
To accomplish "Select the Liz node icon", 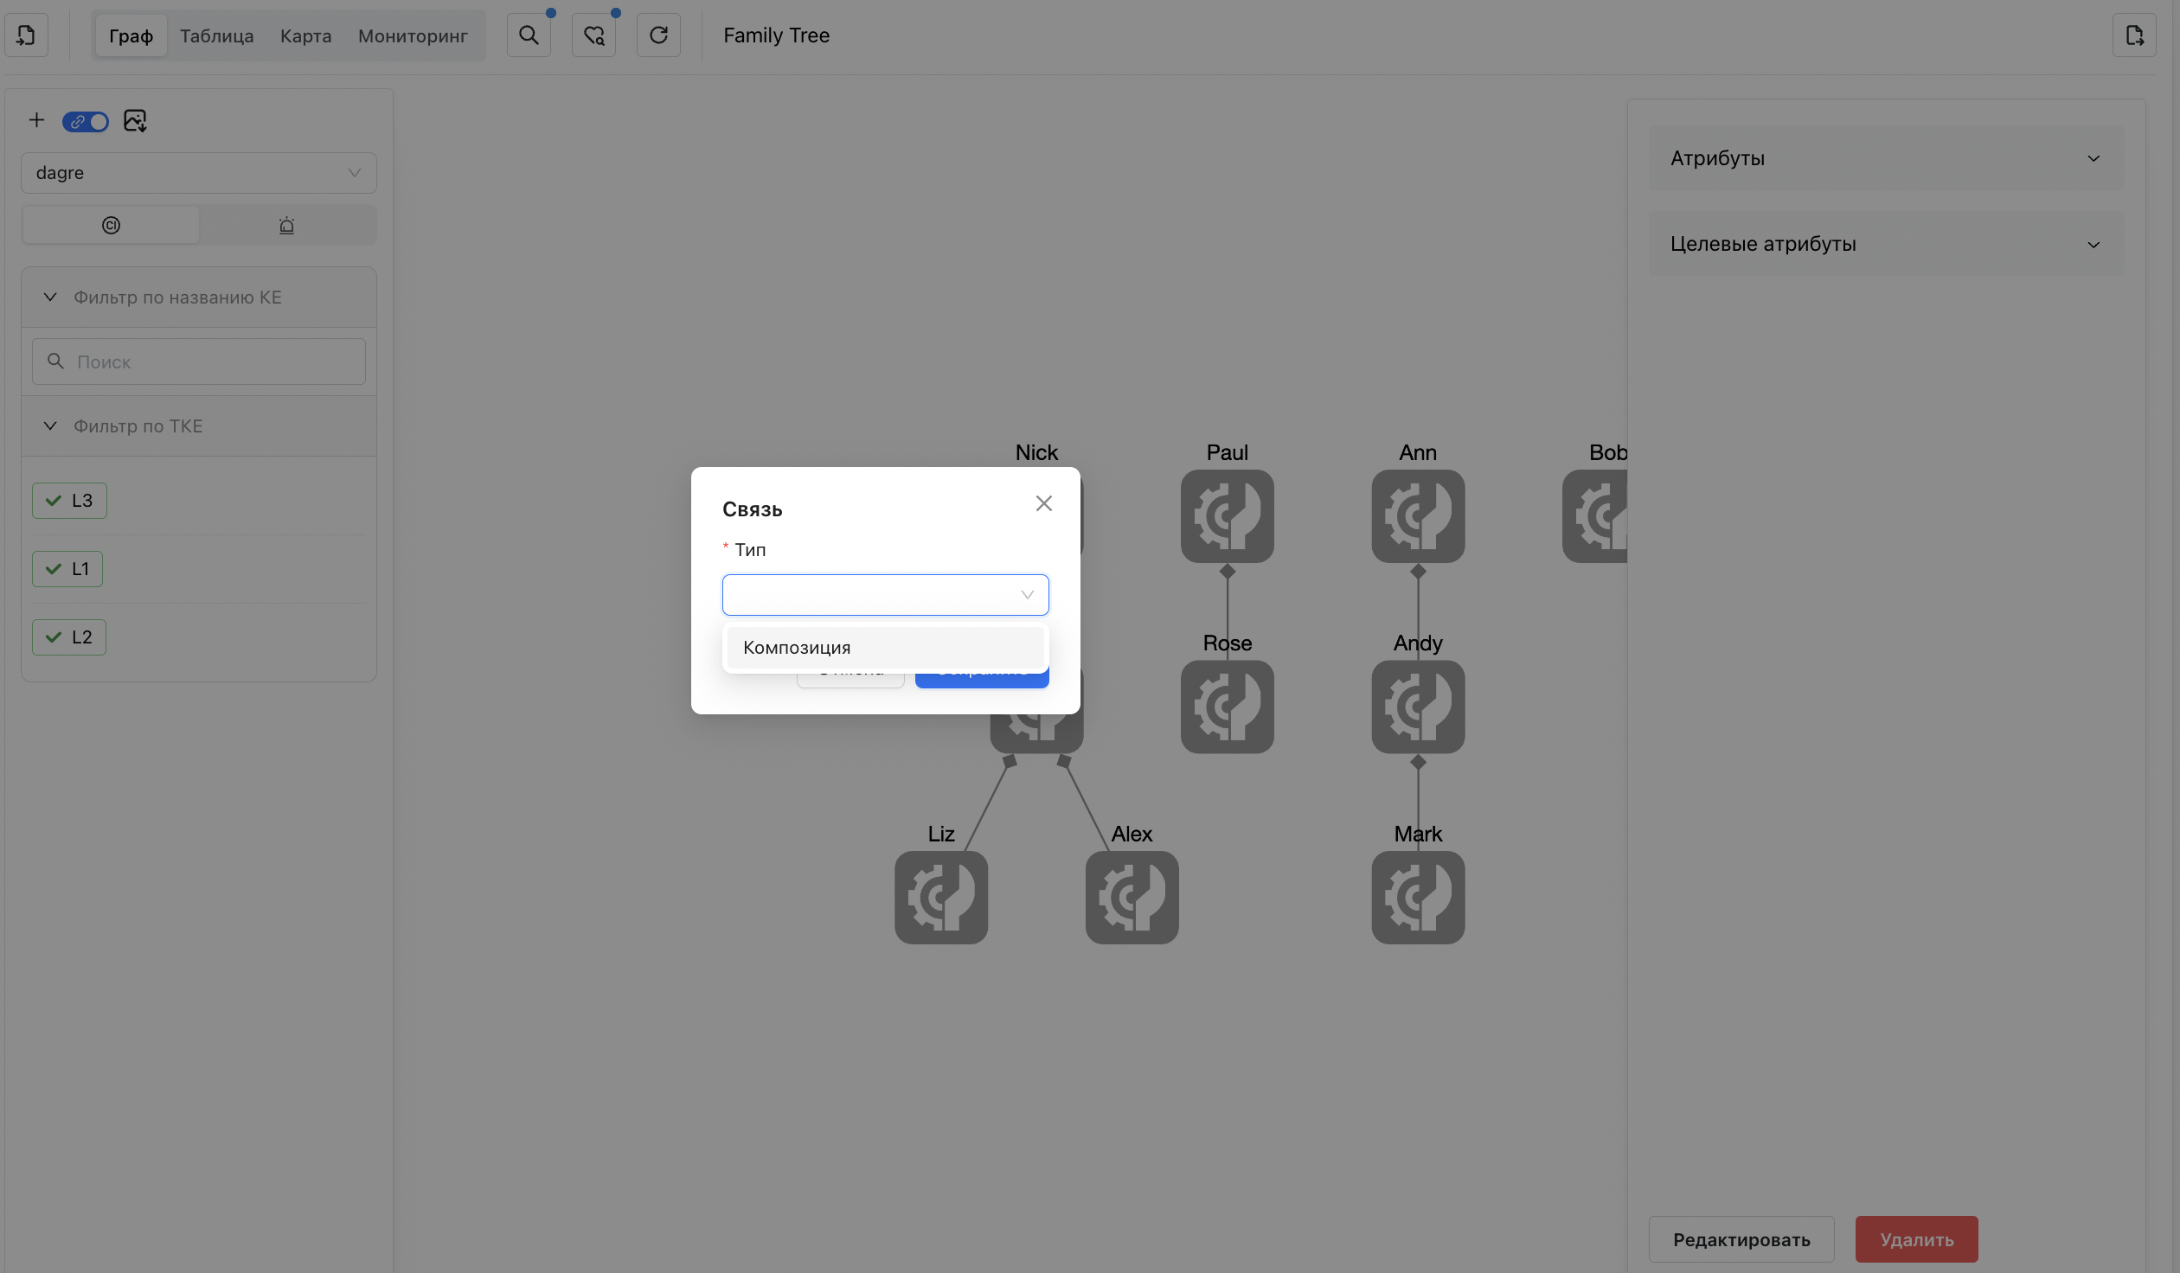I will (x=941, y=898).
